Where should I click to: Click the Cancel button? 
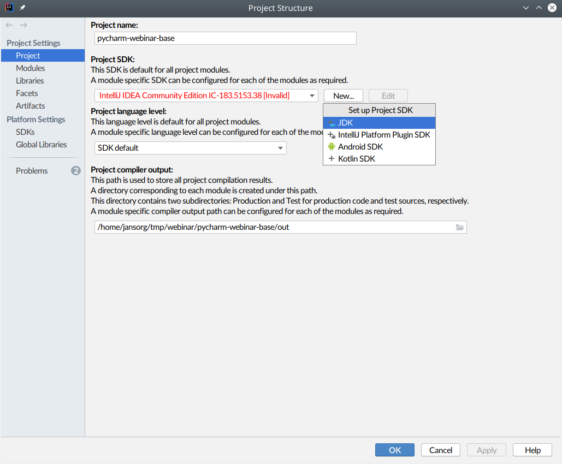(441, 450)
